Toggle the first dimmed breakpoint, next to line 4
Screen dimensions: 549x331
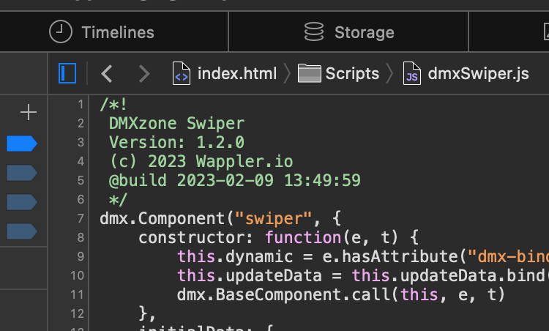click(x=22, y=173)
